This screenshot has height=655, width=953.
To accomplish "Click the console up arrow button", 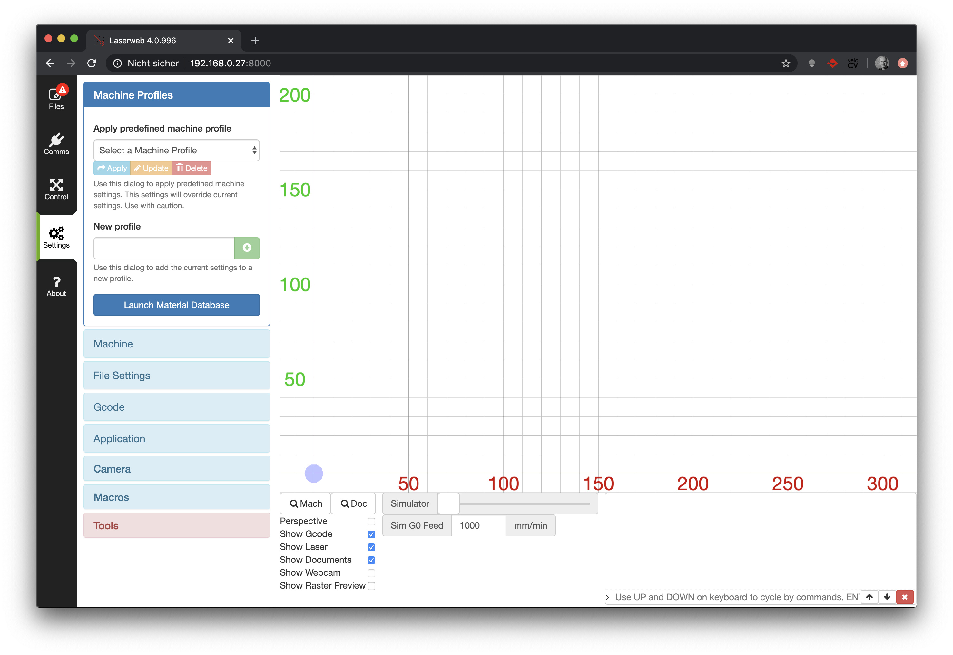I will tap(869, 597).
